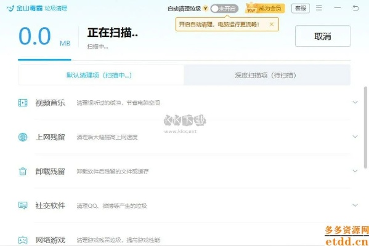This screenshot has width=369, height=246.
Task: Click the 卸载残留 trash bin icon
Action: point(23,172)
